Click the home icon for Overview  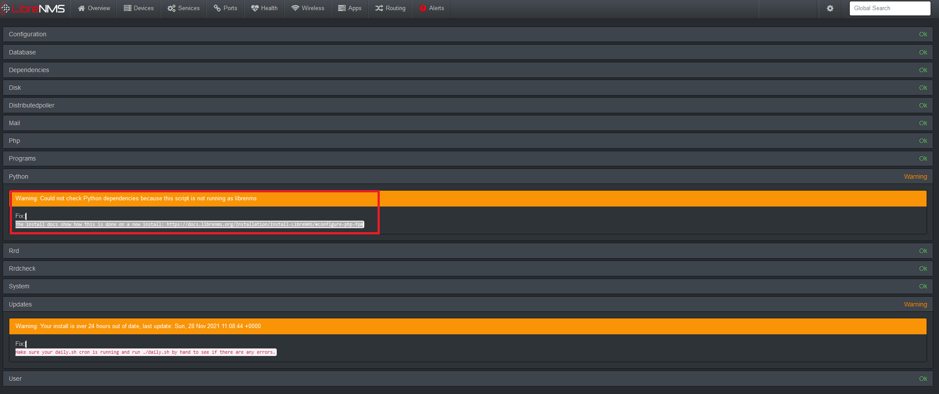(81, 8)
